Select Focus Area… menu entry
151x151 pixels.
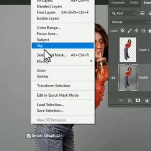[x=63, y=34]
